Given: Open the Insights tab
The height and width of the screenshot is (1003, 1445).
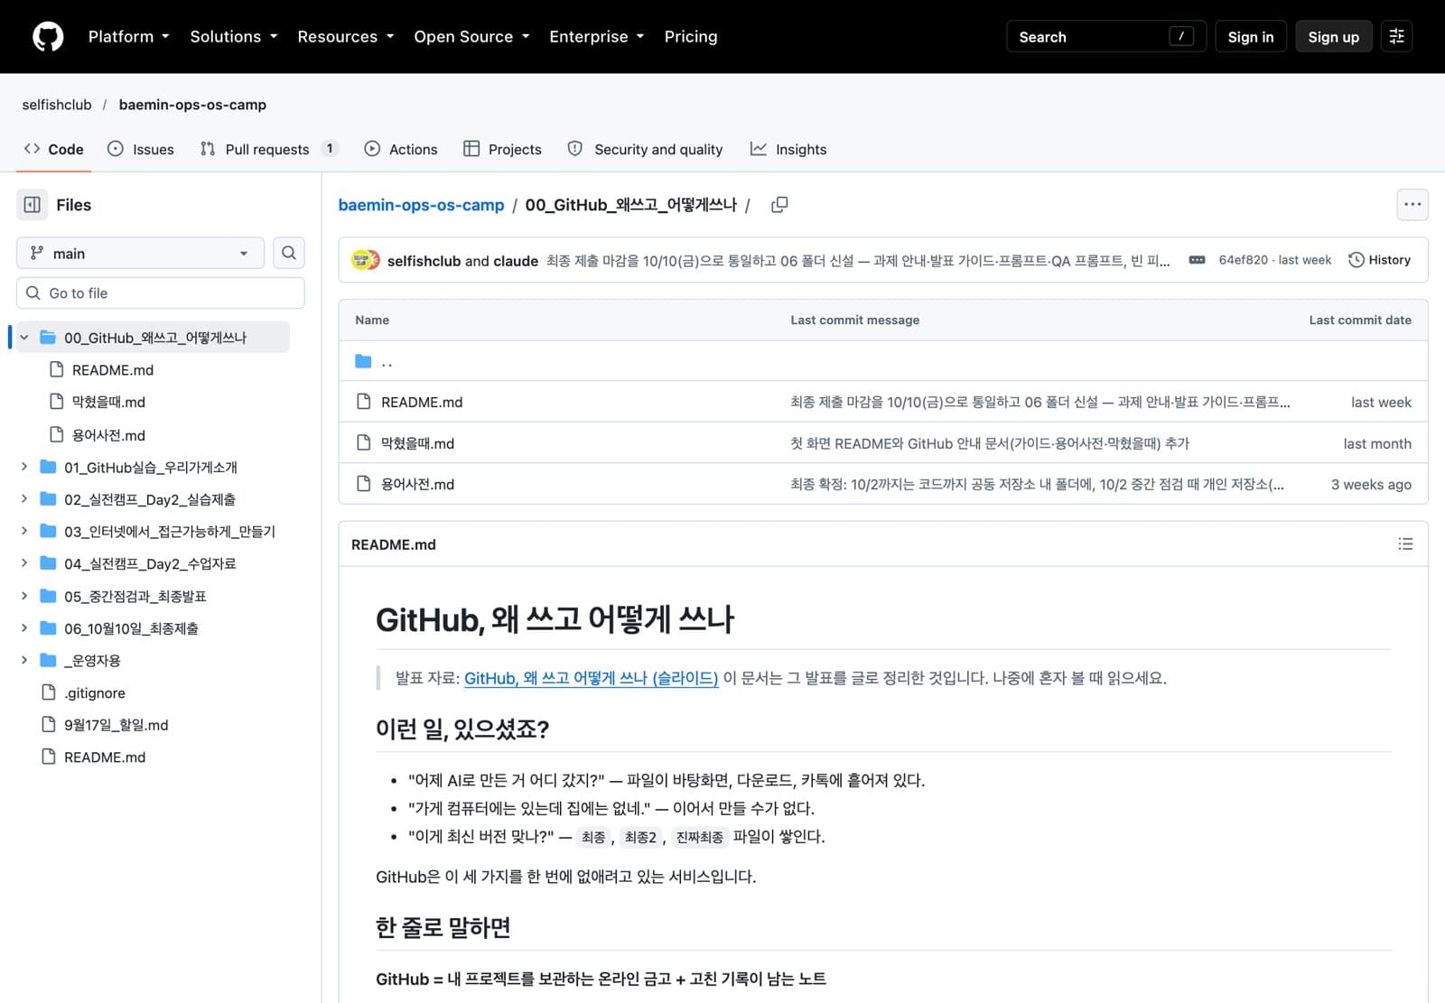Looking at the screenshot, I should tap(788, 149).
